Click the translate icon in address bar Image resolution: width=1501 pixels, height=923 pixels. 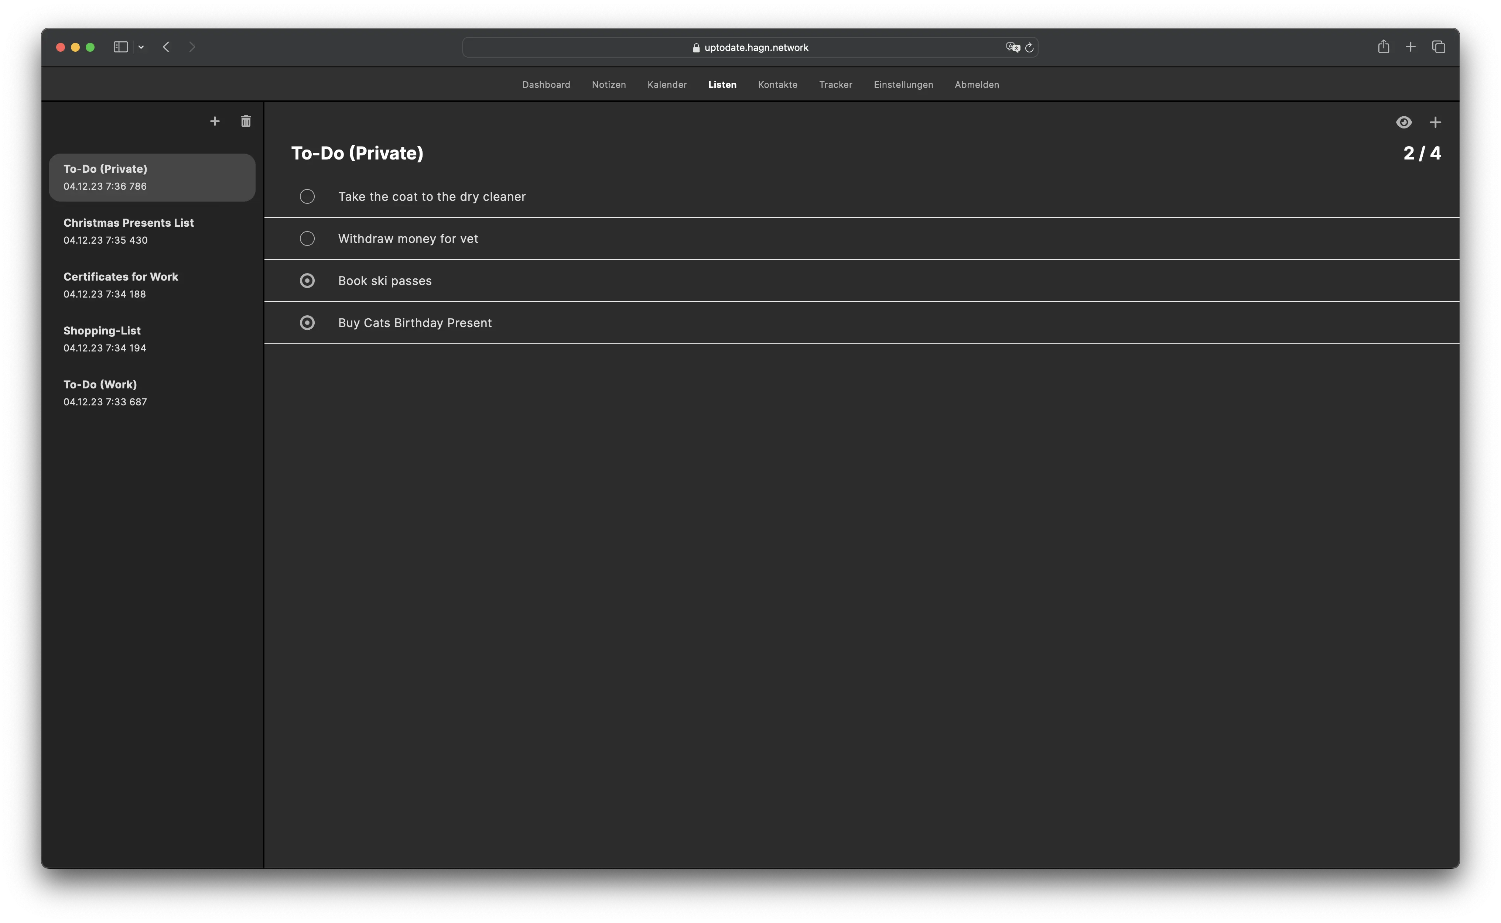click(1012, 48)
